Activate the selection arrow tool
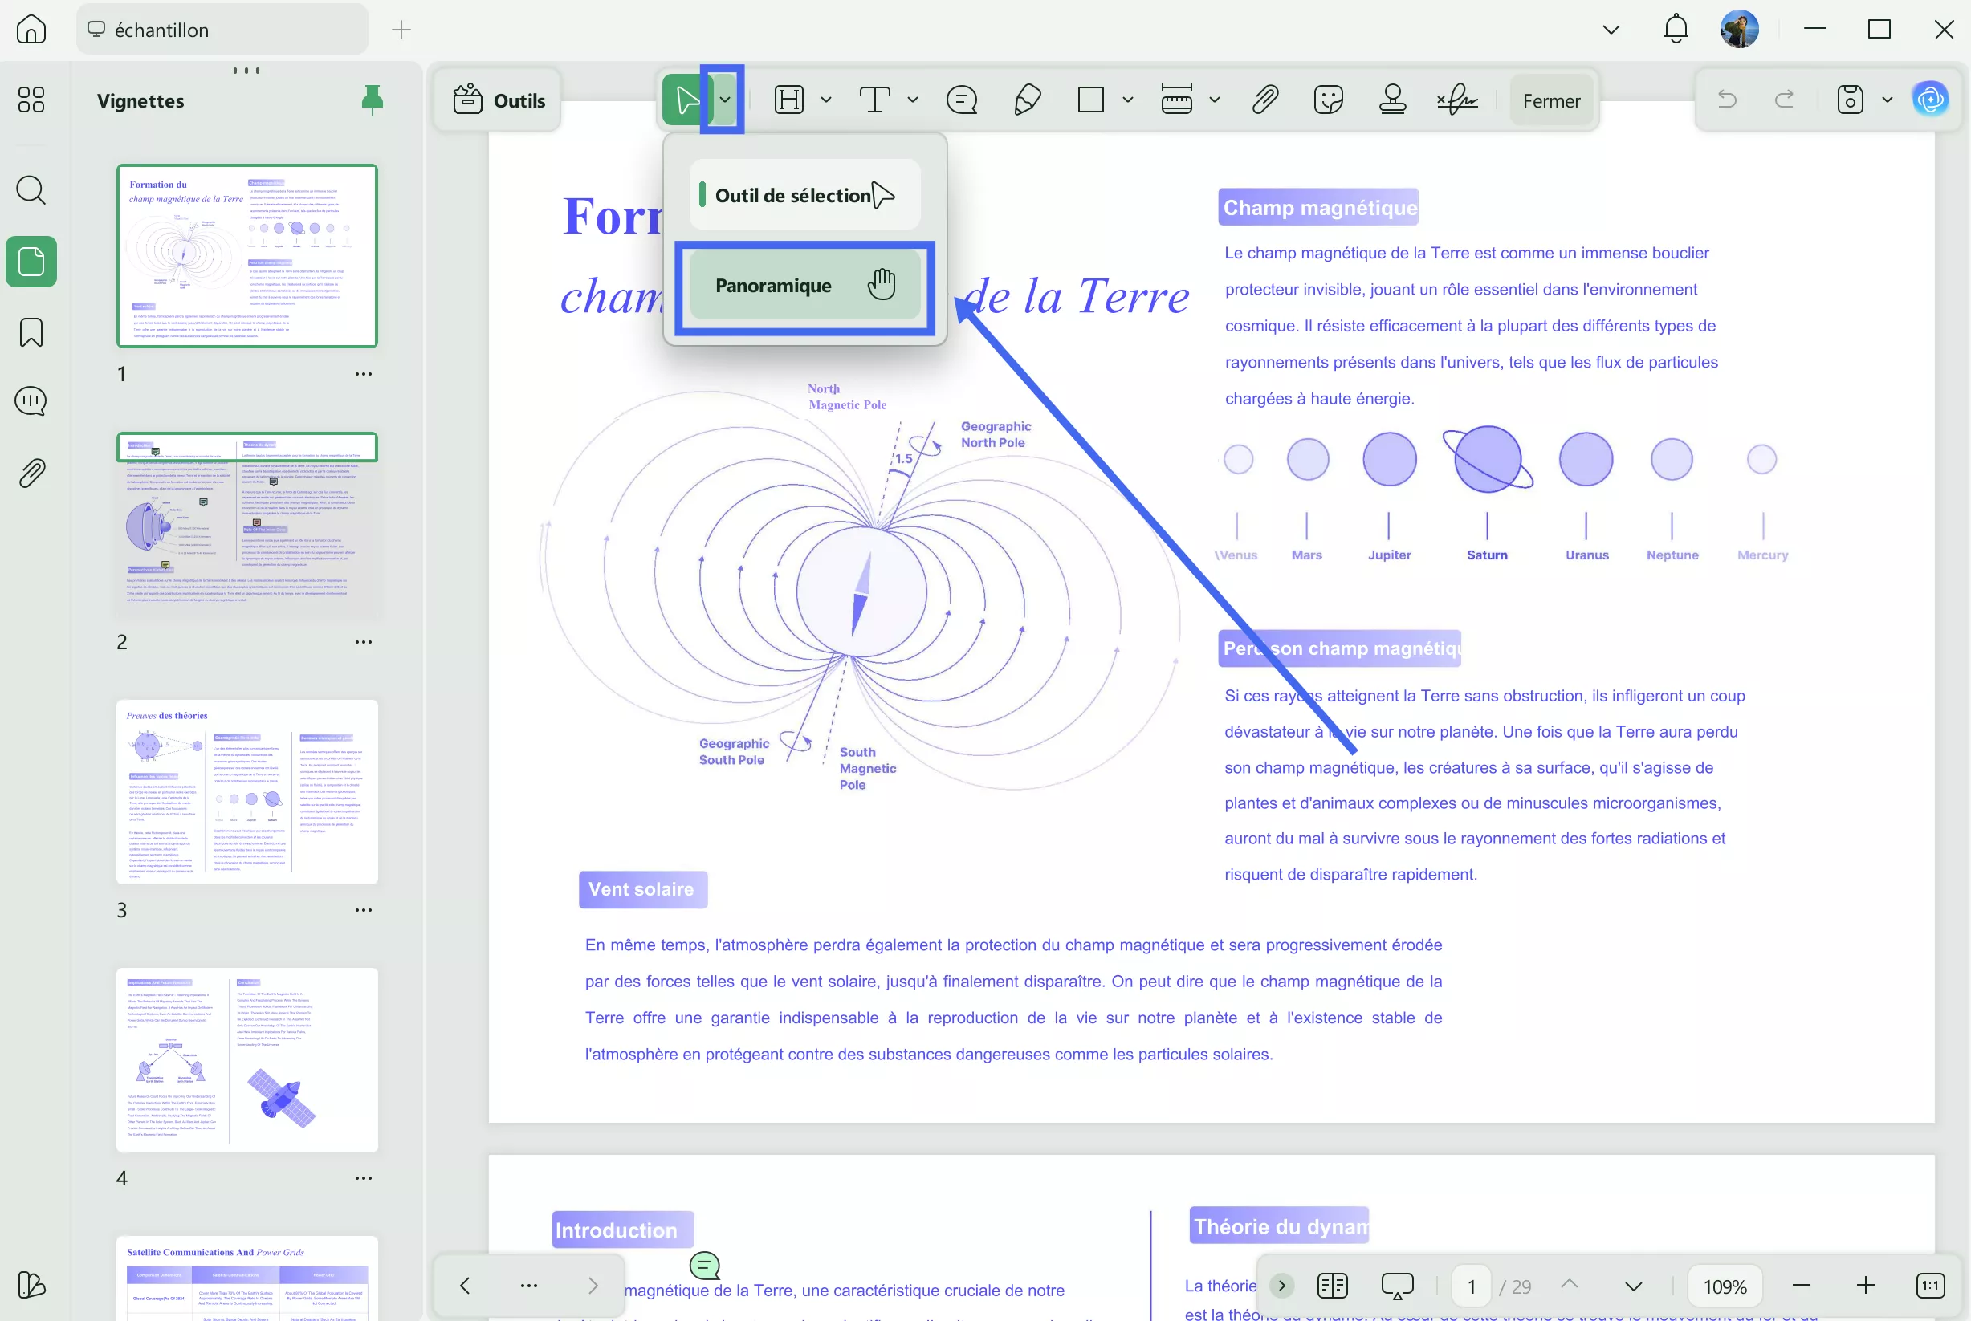This screenshot has height=1321, width=1971. [686, 100]
